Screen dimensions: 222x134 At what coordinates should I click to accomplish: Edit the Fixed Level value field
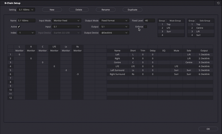(x=149, y=21)
